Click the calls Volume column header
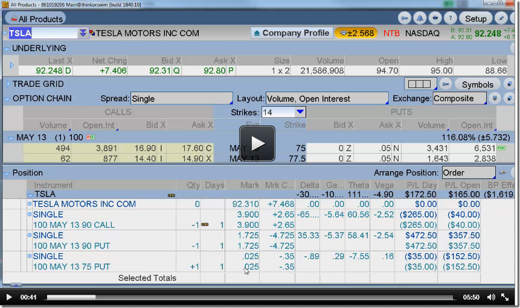 coord(53,125)
